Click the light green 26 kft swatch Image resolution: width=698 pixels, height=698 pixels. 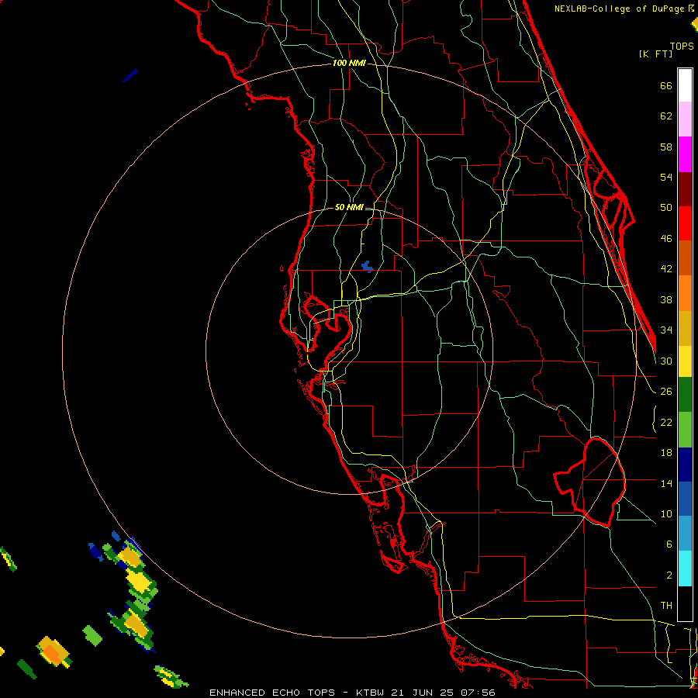[x=685, y=430]
